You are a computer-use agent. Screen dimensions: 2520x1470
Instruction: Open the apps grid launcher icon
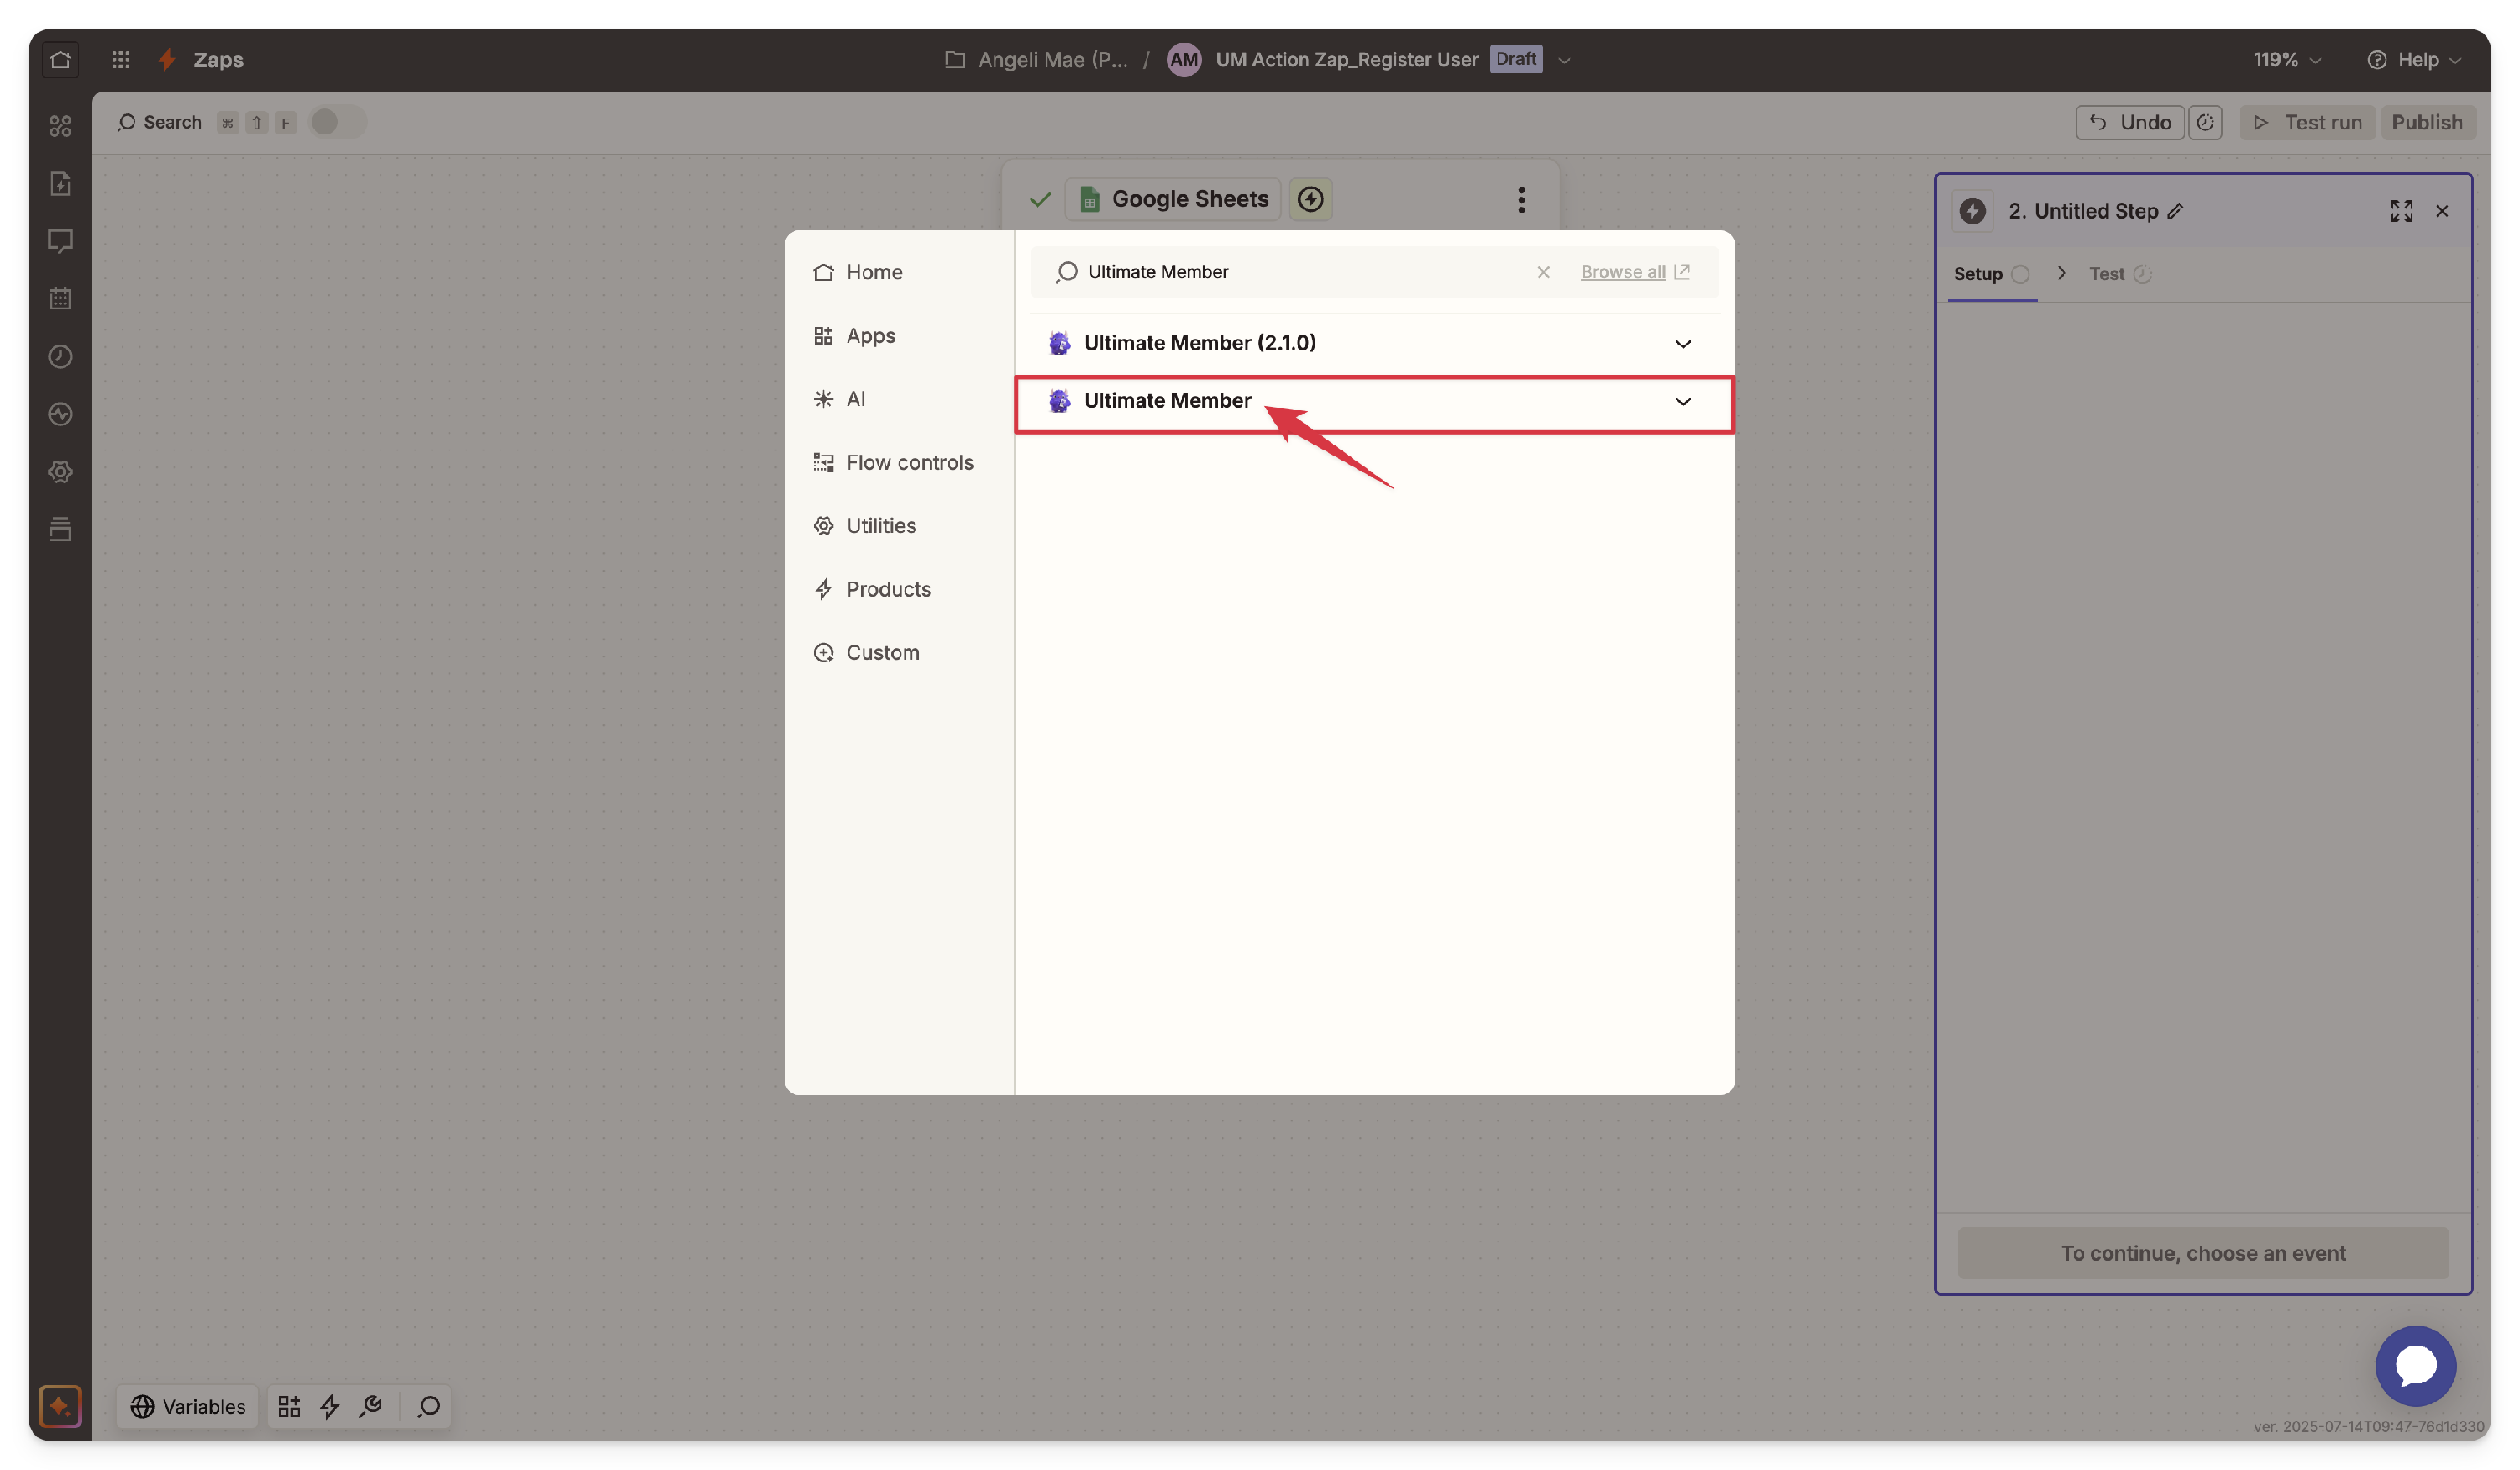(121, 59)
